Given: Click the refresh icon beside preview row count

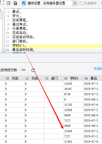Looking at the screenshot, I should 33,70.
